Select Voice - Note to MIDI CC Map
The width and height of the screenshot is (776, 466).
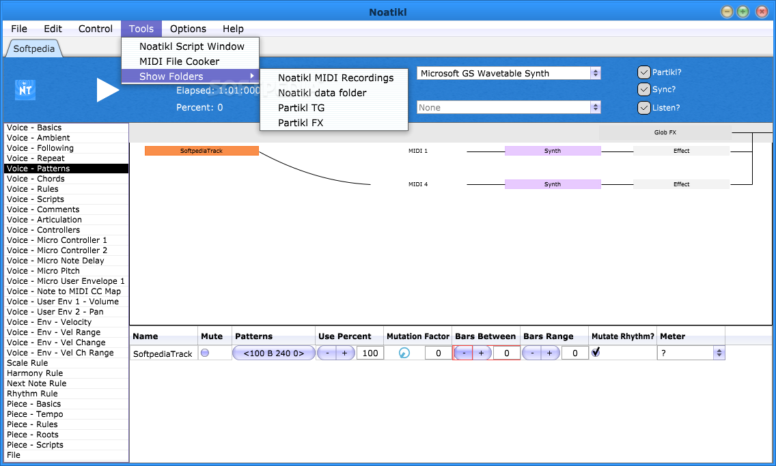click(x=66, y=291)
